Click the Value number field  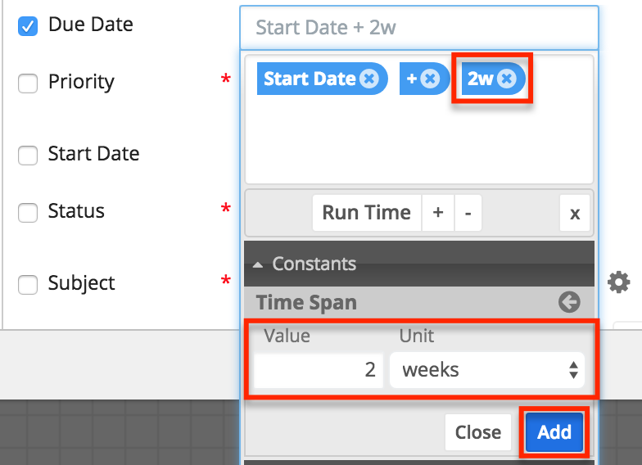coord(319,370)
